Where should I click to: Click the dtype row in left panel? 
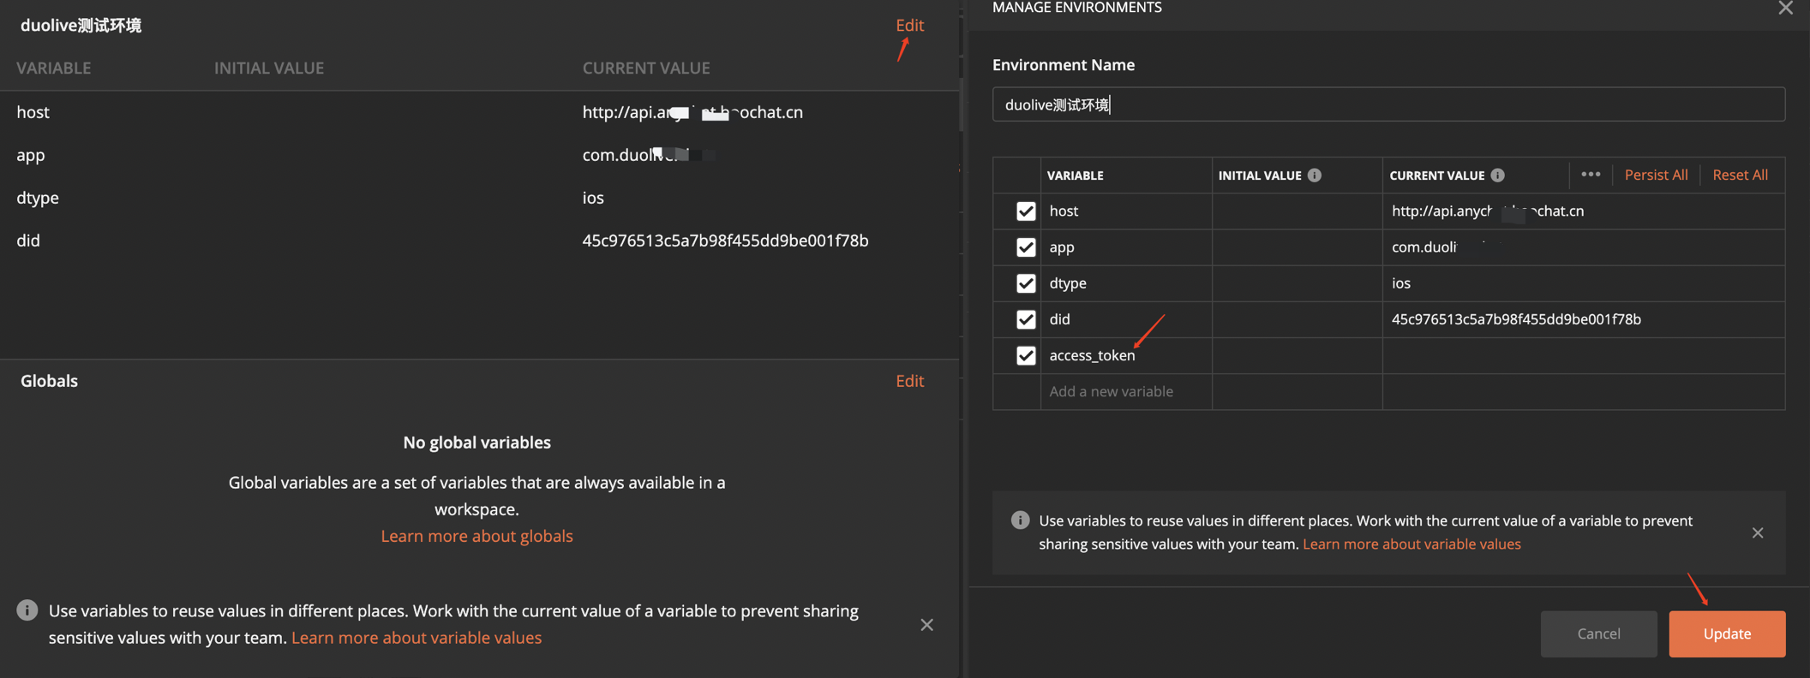click(x=478, y=198)
